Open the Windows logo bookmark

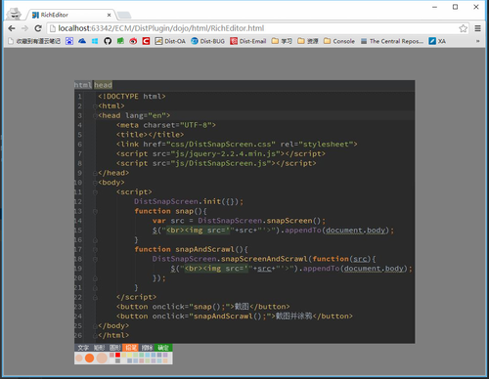click(95, 41)
